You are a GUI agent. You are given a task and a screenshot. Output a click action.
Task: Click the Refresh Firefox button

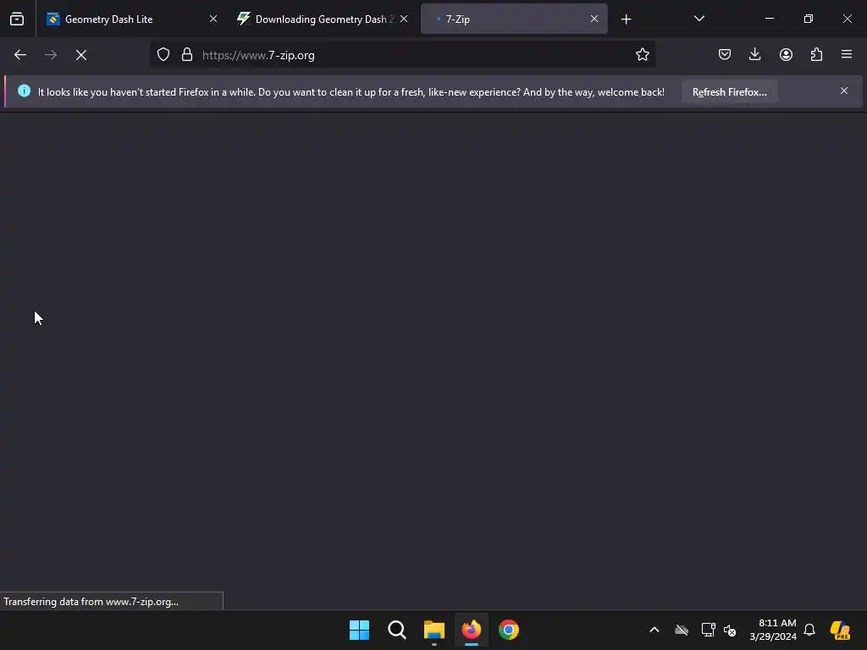pyautogui.click(x=730, y=92)
